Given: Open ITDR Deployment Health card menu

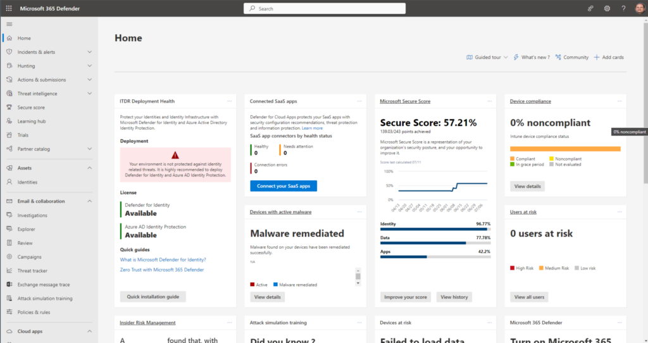Looking at the screenshot, I should tap(229, 101).
